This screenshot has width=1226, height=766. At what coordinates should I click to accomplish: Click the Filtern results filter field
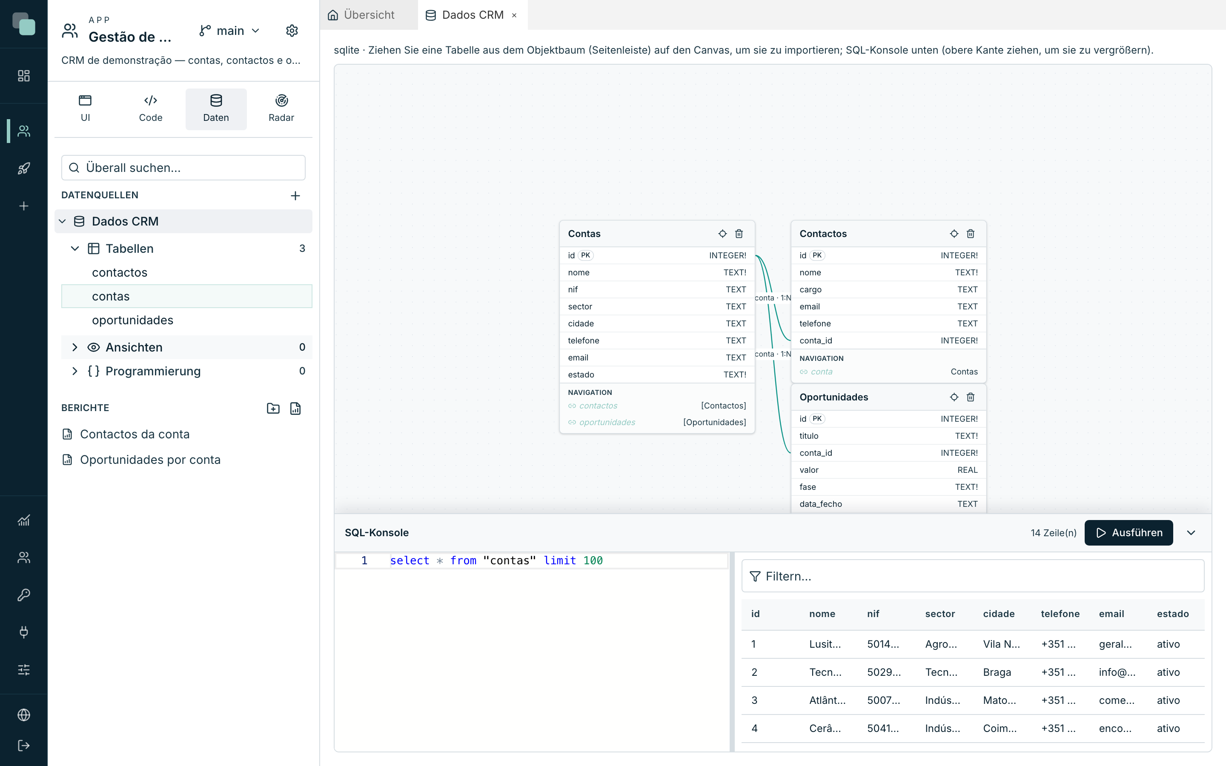(x=973, y=576)
